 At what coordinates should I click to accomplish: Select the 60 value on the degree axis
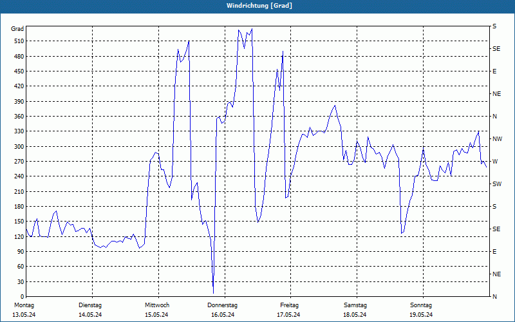(21, 267)
